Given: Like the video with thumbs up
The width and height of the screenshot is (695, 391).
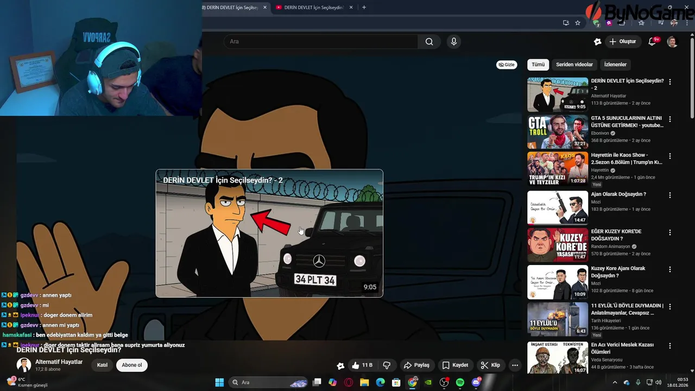Looking at the screenshot, I should [362, 365].
